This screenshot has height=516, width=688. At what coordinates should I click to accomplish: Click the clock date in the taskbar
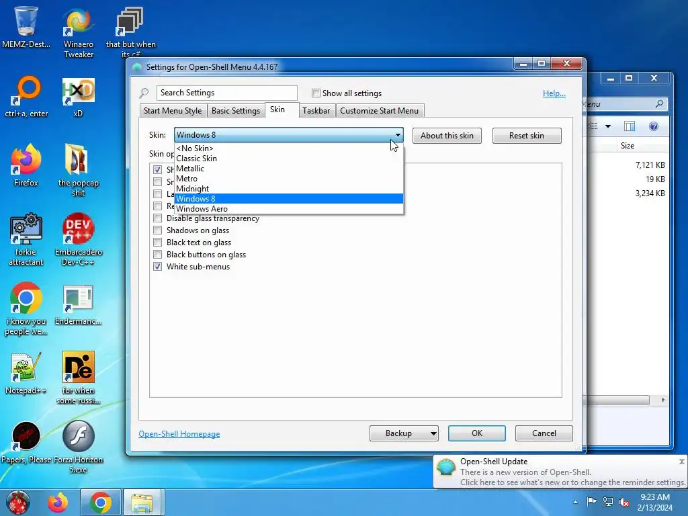pos(654,508)
